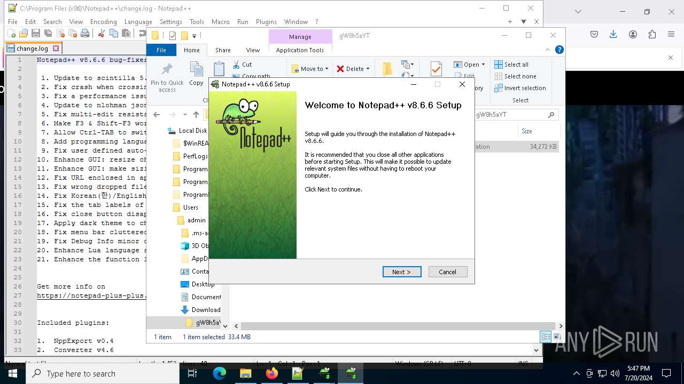Click the Paste icon in Notepad++ toolbar
The width and height of the screenshot is (684, 384).
coord(126,33)
